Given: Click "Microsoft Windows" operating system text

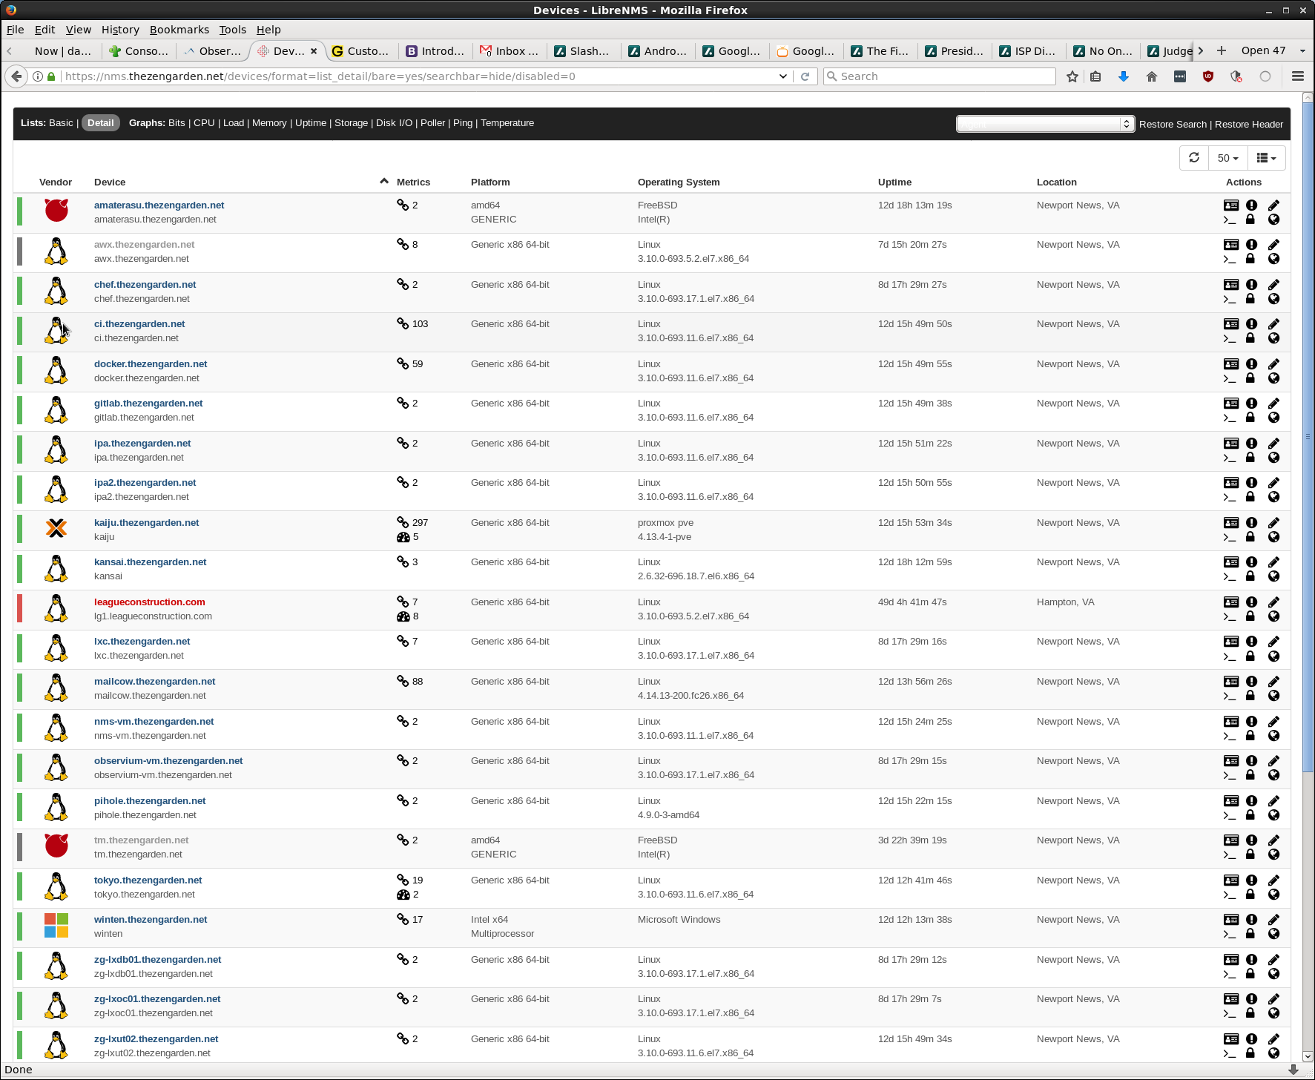Looking at the screenshot, I should click(679, 919).
